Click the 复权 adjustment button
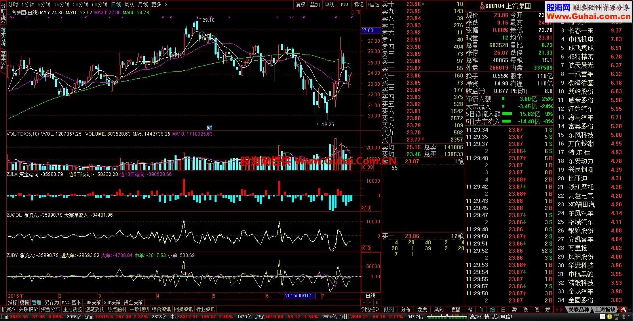633x321 pixels. coord(301,4)
